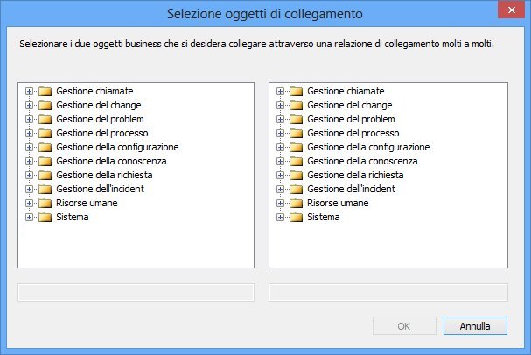
Task: Click the Gestione della conoscenza folder icon in right tree
Action: [x=296, y=161]
